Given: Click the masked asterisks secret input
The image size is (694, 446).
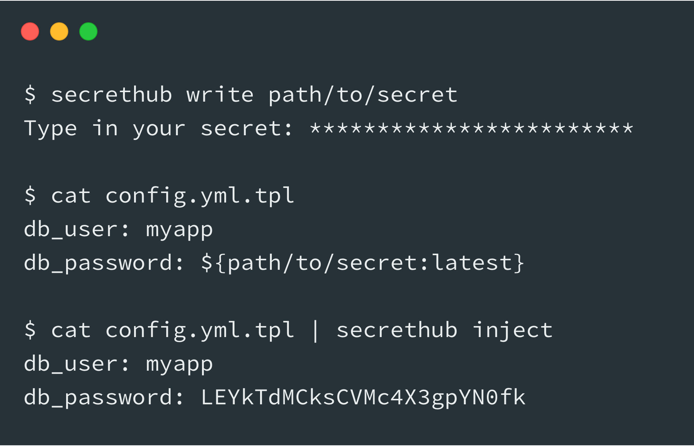Looking at the screenshot, I should (x=471, y=128).
